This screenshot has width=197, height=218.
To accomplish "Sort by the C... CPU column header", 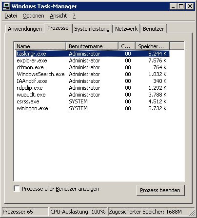I will pos(127,46).
